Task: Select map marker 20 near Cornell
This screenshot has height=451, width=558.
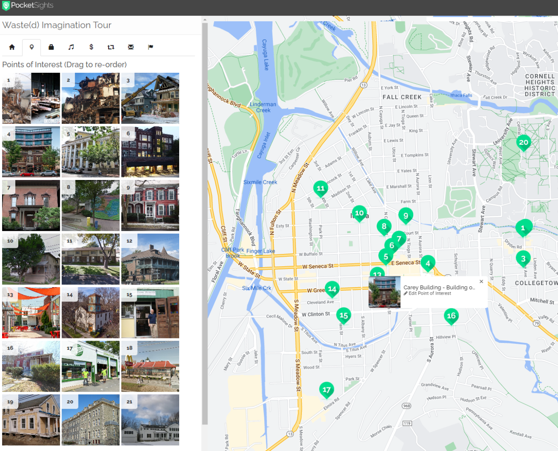Action: pos(524,143)
